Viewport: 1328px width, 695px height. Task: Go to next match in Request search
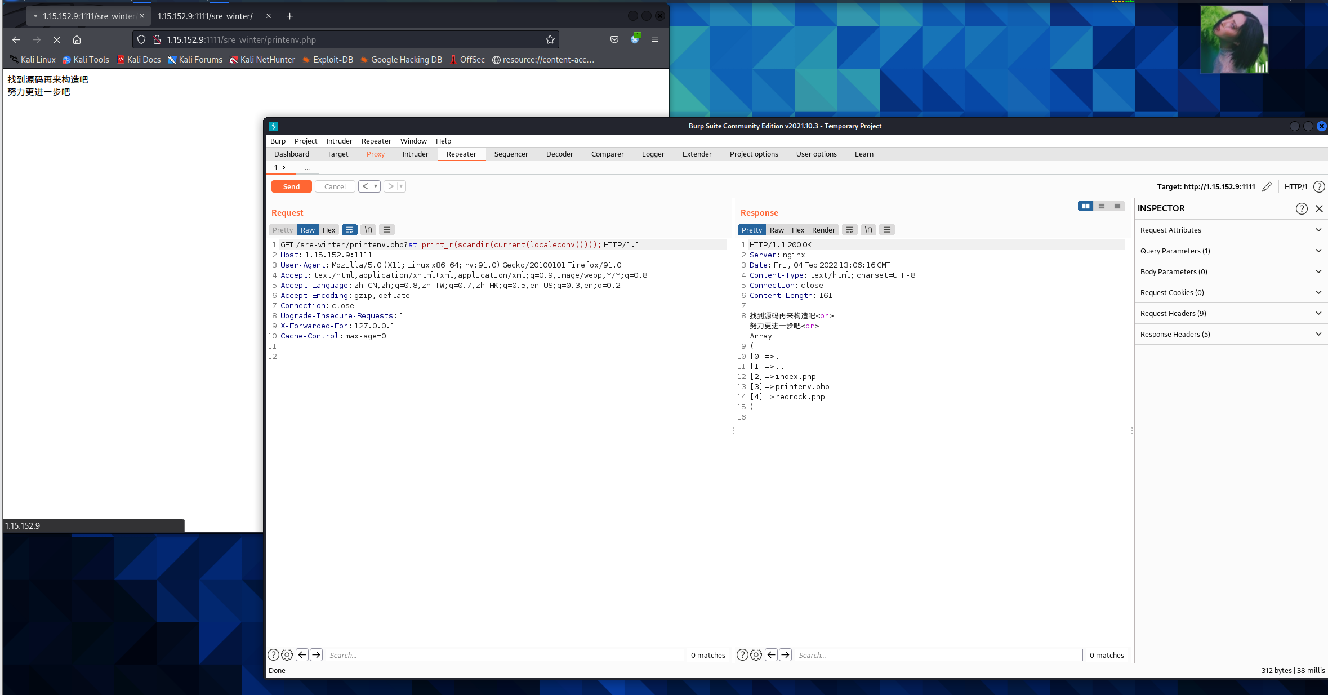(317, 654)
